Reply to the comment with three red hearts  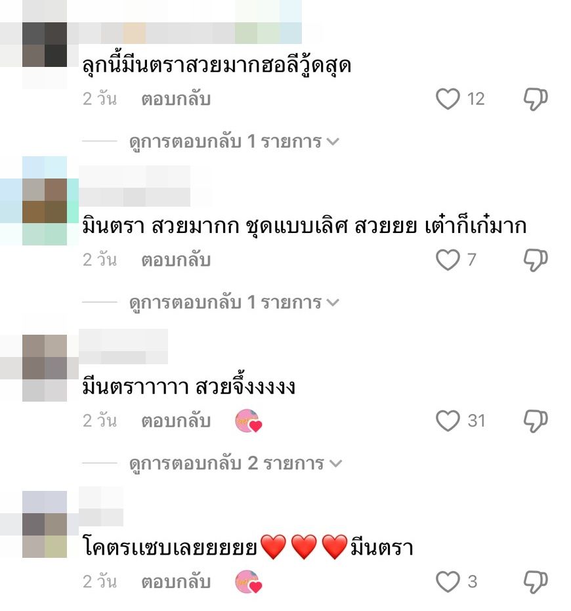tap(176, 581)
